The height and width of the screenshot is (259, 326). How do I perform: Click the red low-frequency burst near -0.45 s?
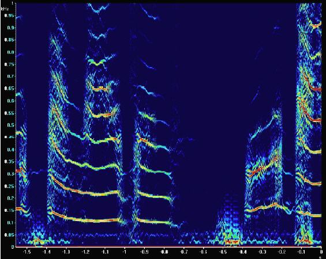click(232, 242)
